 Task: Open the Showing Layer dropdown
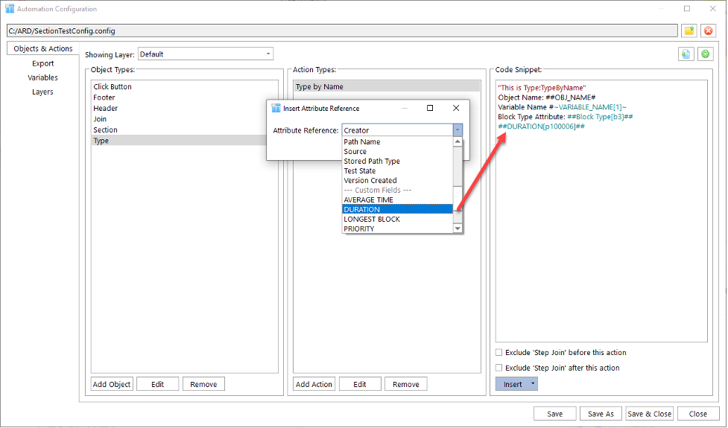pos(268,54)
